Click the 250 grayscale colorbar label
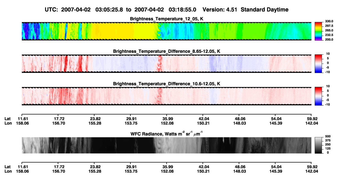The height and width of the screenshot is (177, 346). 328,144
